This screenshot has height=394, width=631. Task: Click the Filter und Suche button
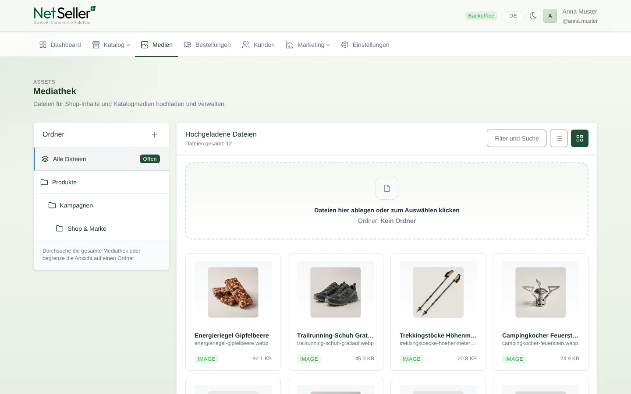(517, 138)
